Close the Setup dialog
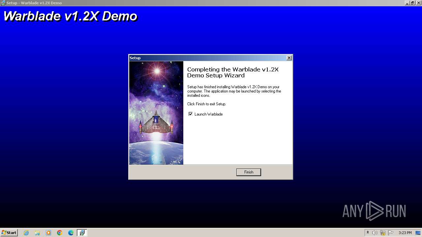Screen dimensions: 422x237 [289, 58]
